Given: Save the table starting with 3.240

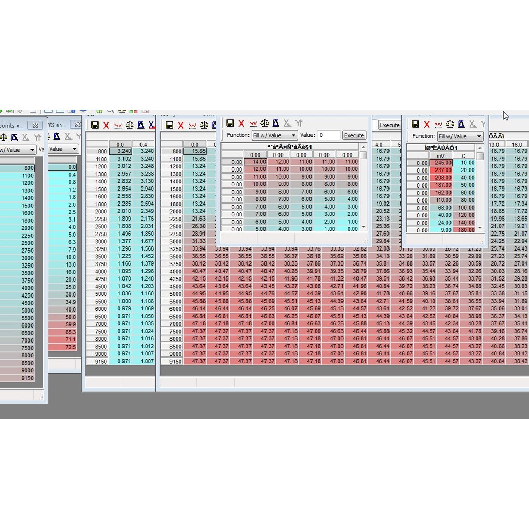Looking at the screenshot, I should tap(95, 125).
